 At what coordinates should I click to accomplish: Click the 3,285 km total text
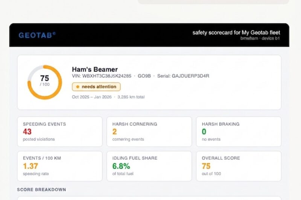[x=131, y=97]
